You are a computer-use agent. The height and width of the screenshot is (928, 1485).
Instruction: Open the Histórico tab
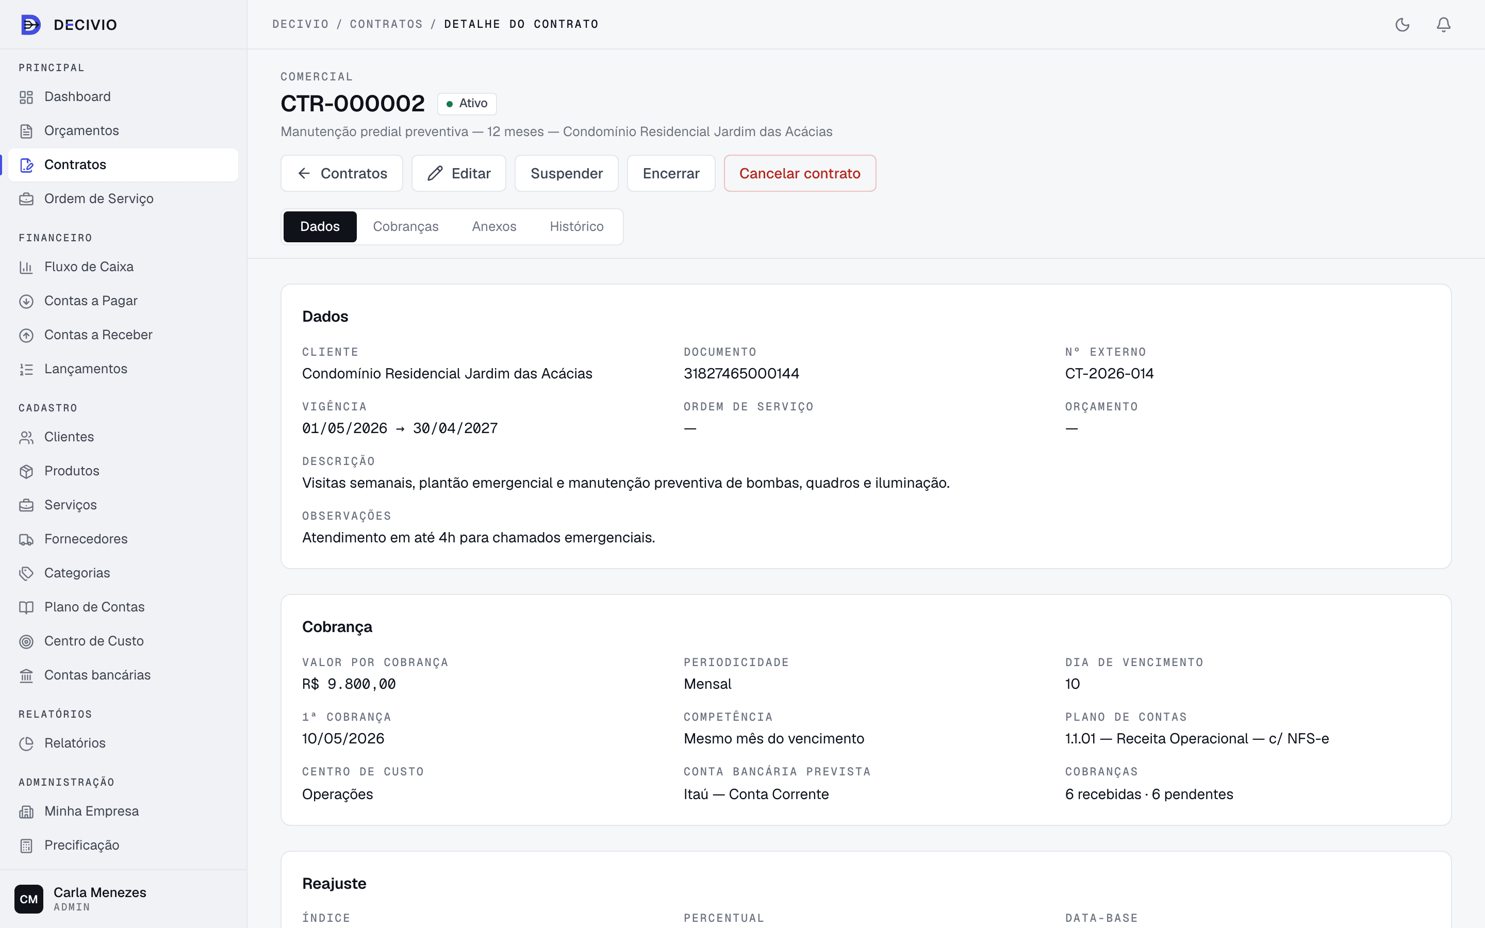pyautogui.click(x=576, y=226)
